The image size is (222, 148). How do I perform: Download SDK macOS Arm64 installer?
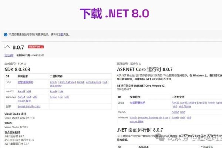point(21,91)
